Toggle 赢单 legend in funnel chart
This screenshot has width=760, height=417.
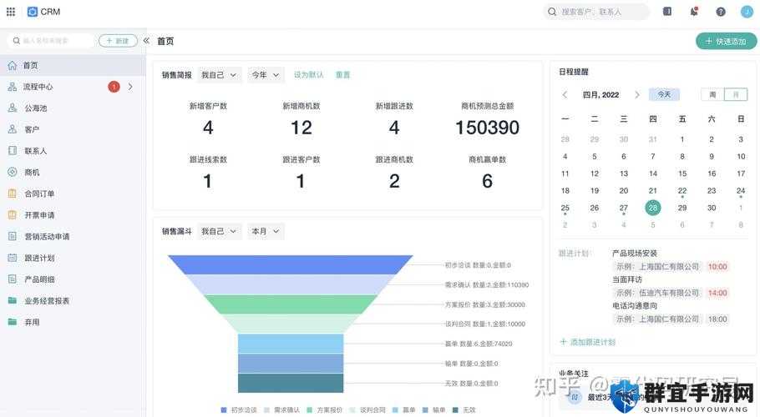[x=403, y=409]
